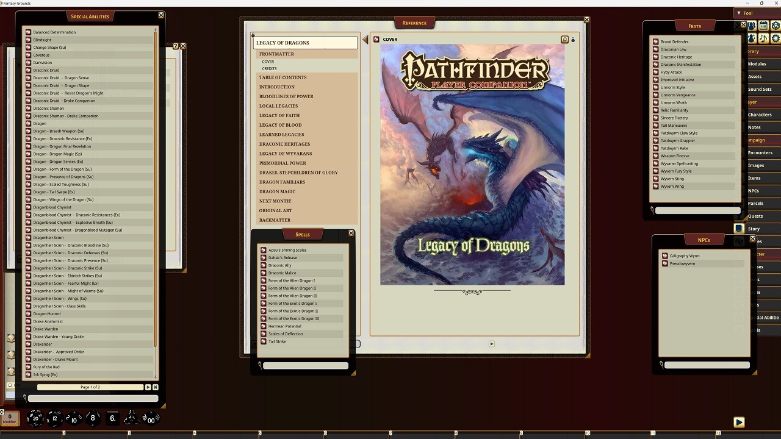Roll the percentile d00 die
This screenshot has height=439, width=781.
tap(150, 420)
